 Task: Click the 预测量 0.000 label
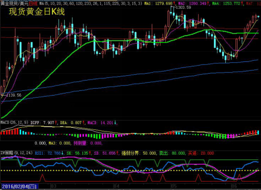(x=88, y=143)
